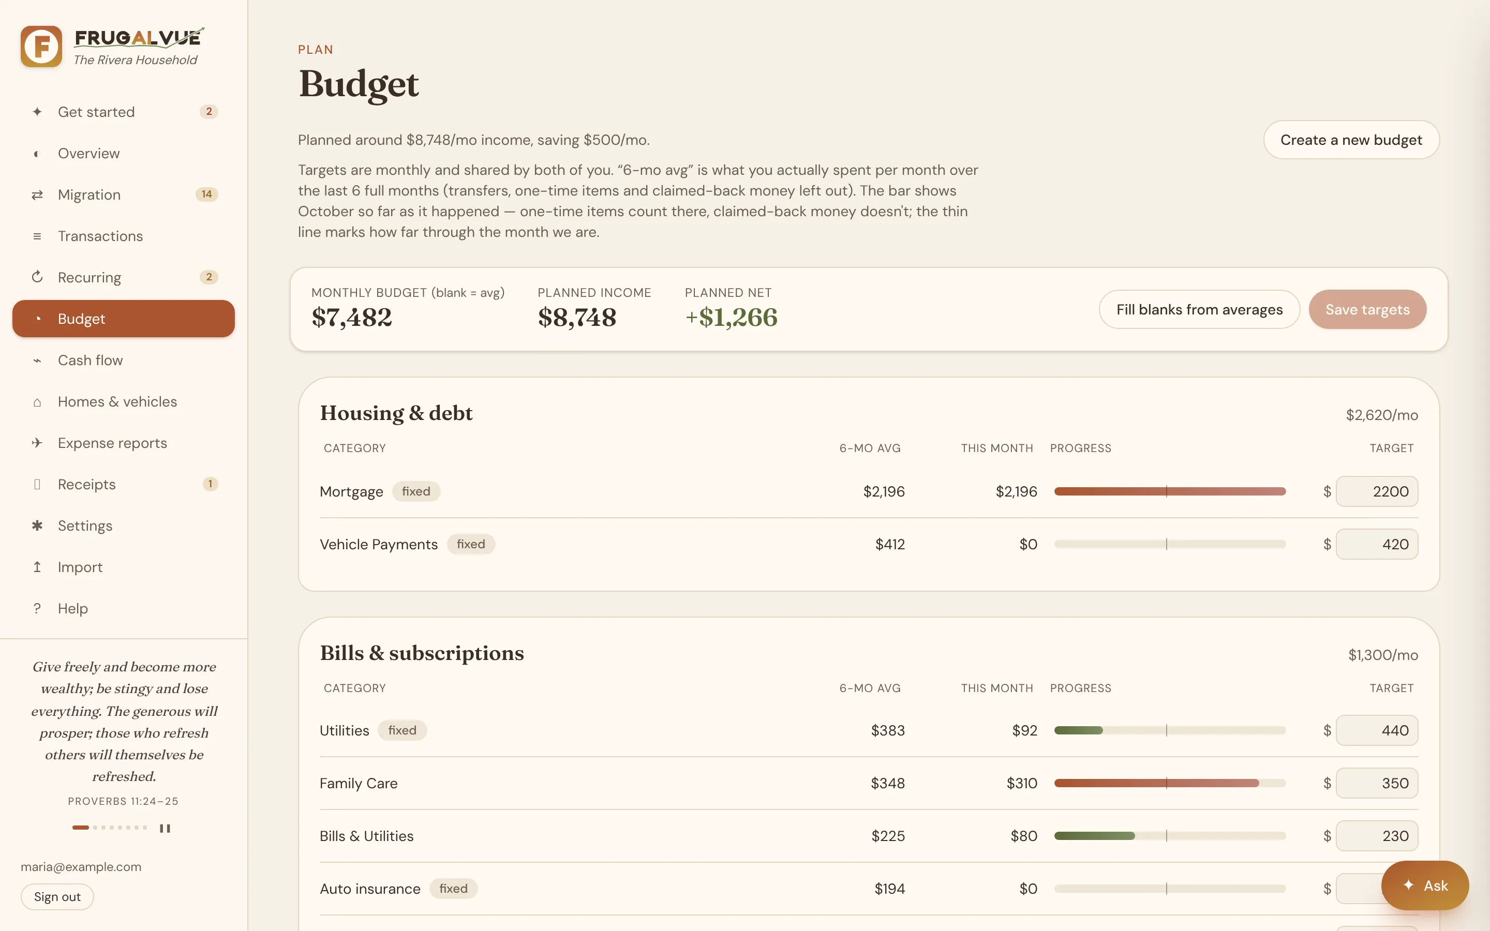Image resolution: width=1490 pixels, height=931 pixels.
Task: Click the Monthly Budget value $7,482
Action: 352,317
